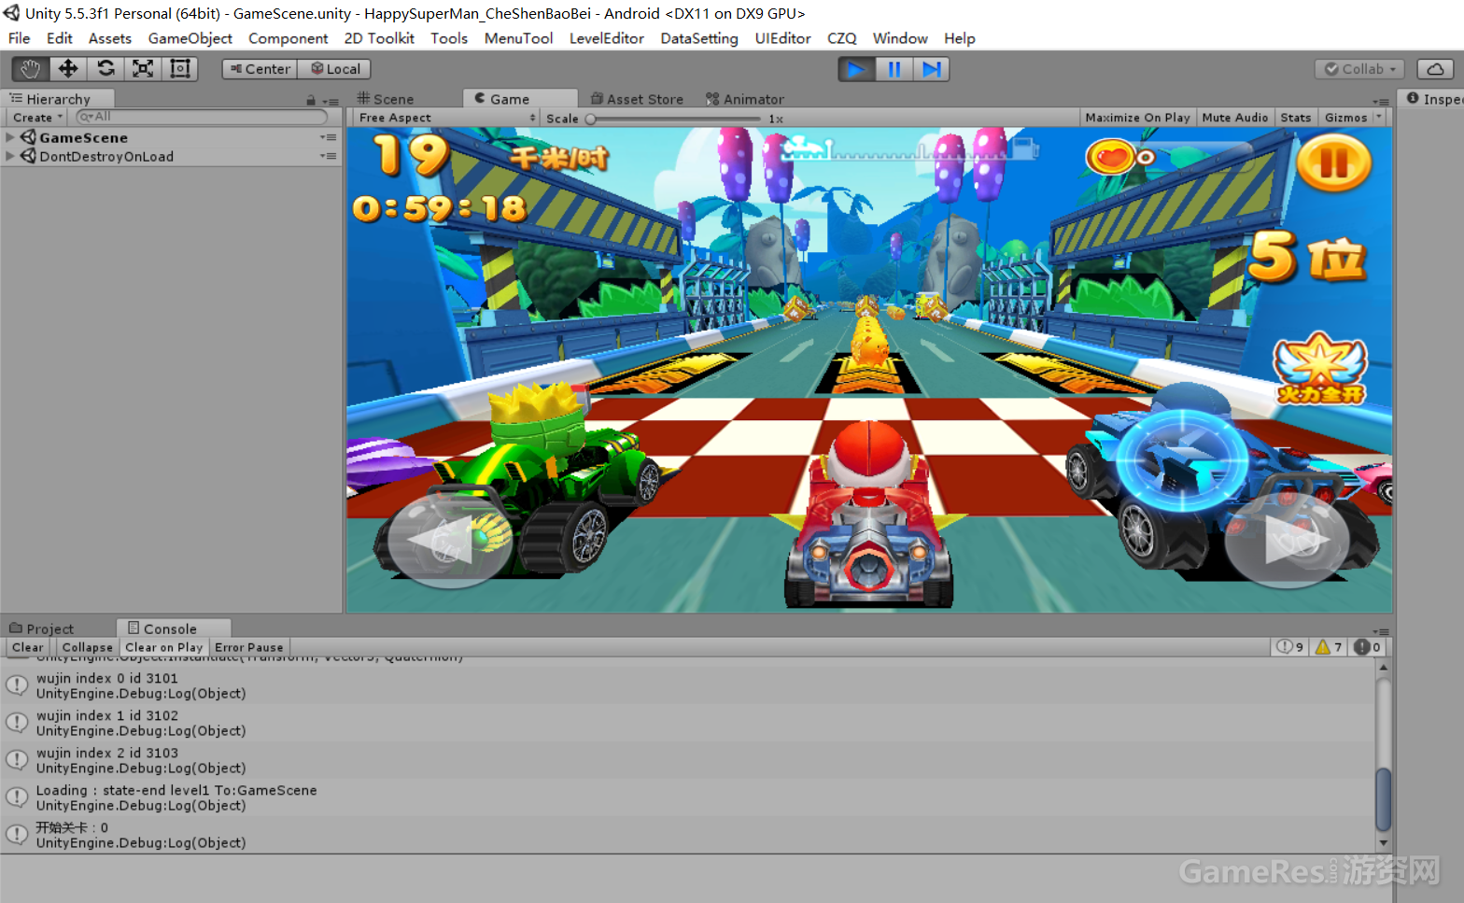The width and height of the screenshot is (1464, 903).
Task: Click the Unity logo in title bar
Action: (x=11, y=13)
